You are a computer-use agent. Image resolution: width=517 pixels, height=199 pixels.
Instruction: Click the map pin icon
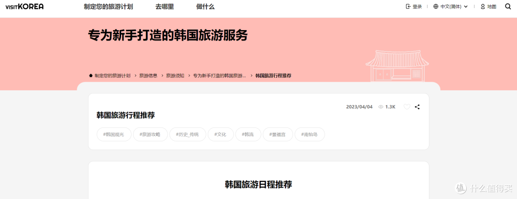click(483, 7)
